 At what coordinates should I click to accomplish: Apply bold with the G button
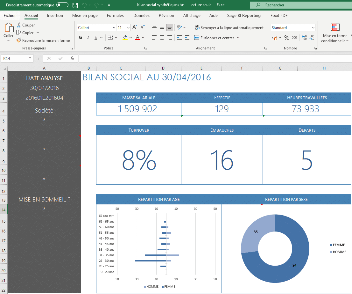click(81, 38)
